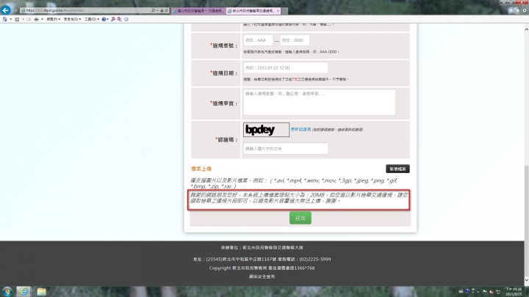Click the vertical scrollbar up arrow

click(x=526, y=29)
